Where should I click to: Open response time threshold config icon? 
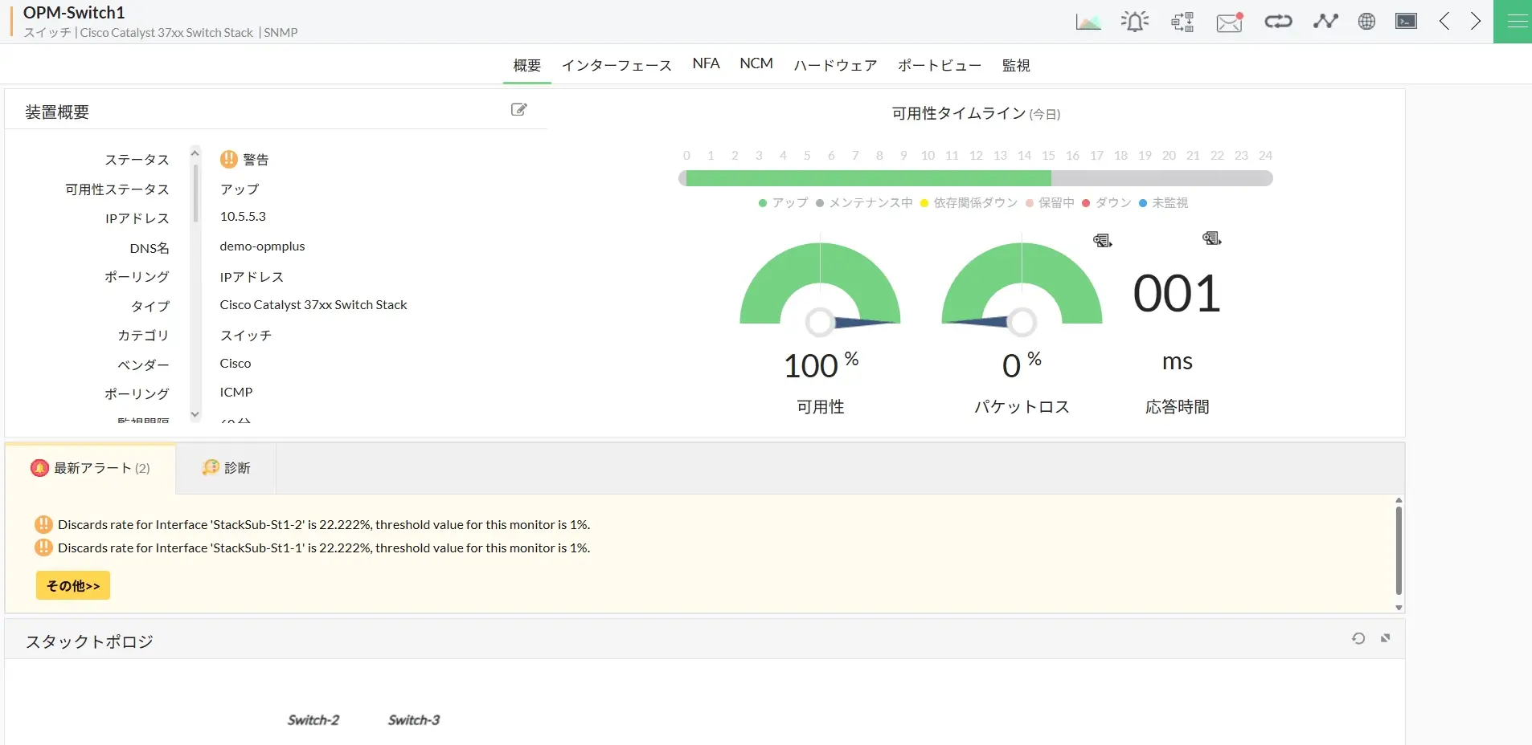pos(1212,238)
